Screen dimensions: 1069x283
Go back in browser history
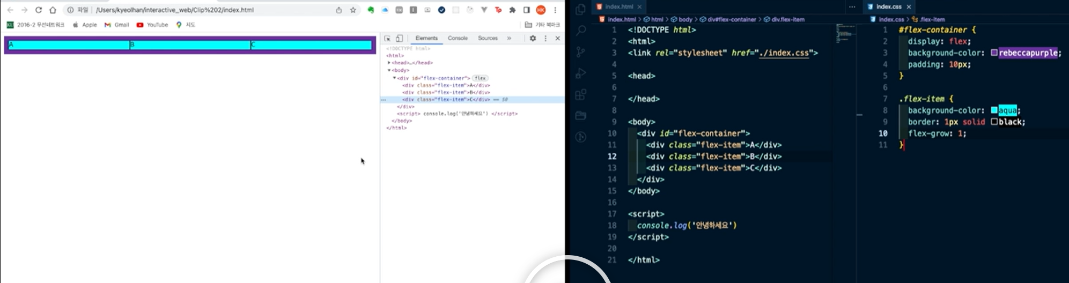10,10
